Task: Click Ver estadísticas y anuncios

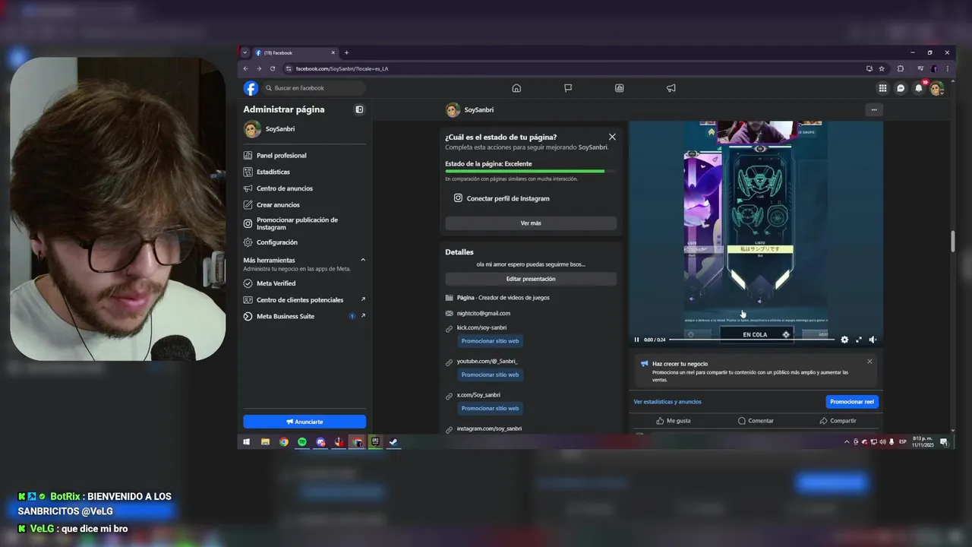Action: coord(667,402)
